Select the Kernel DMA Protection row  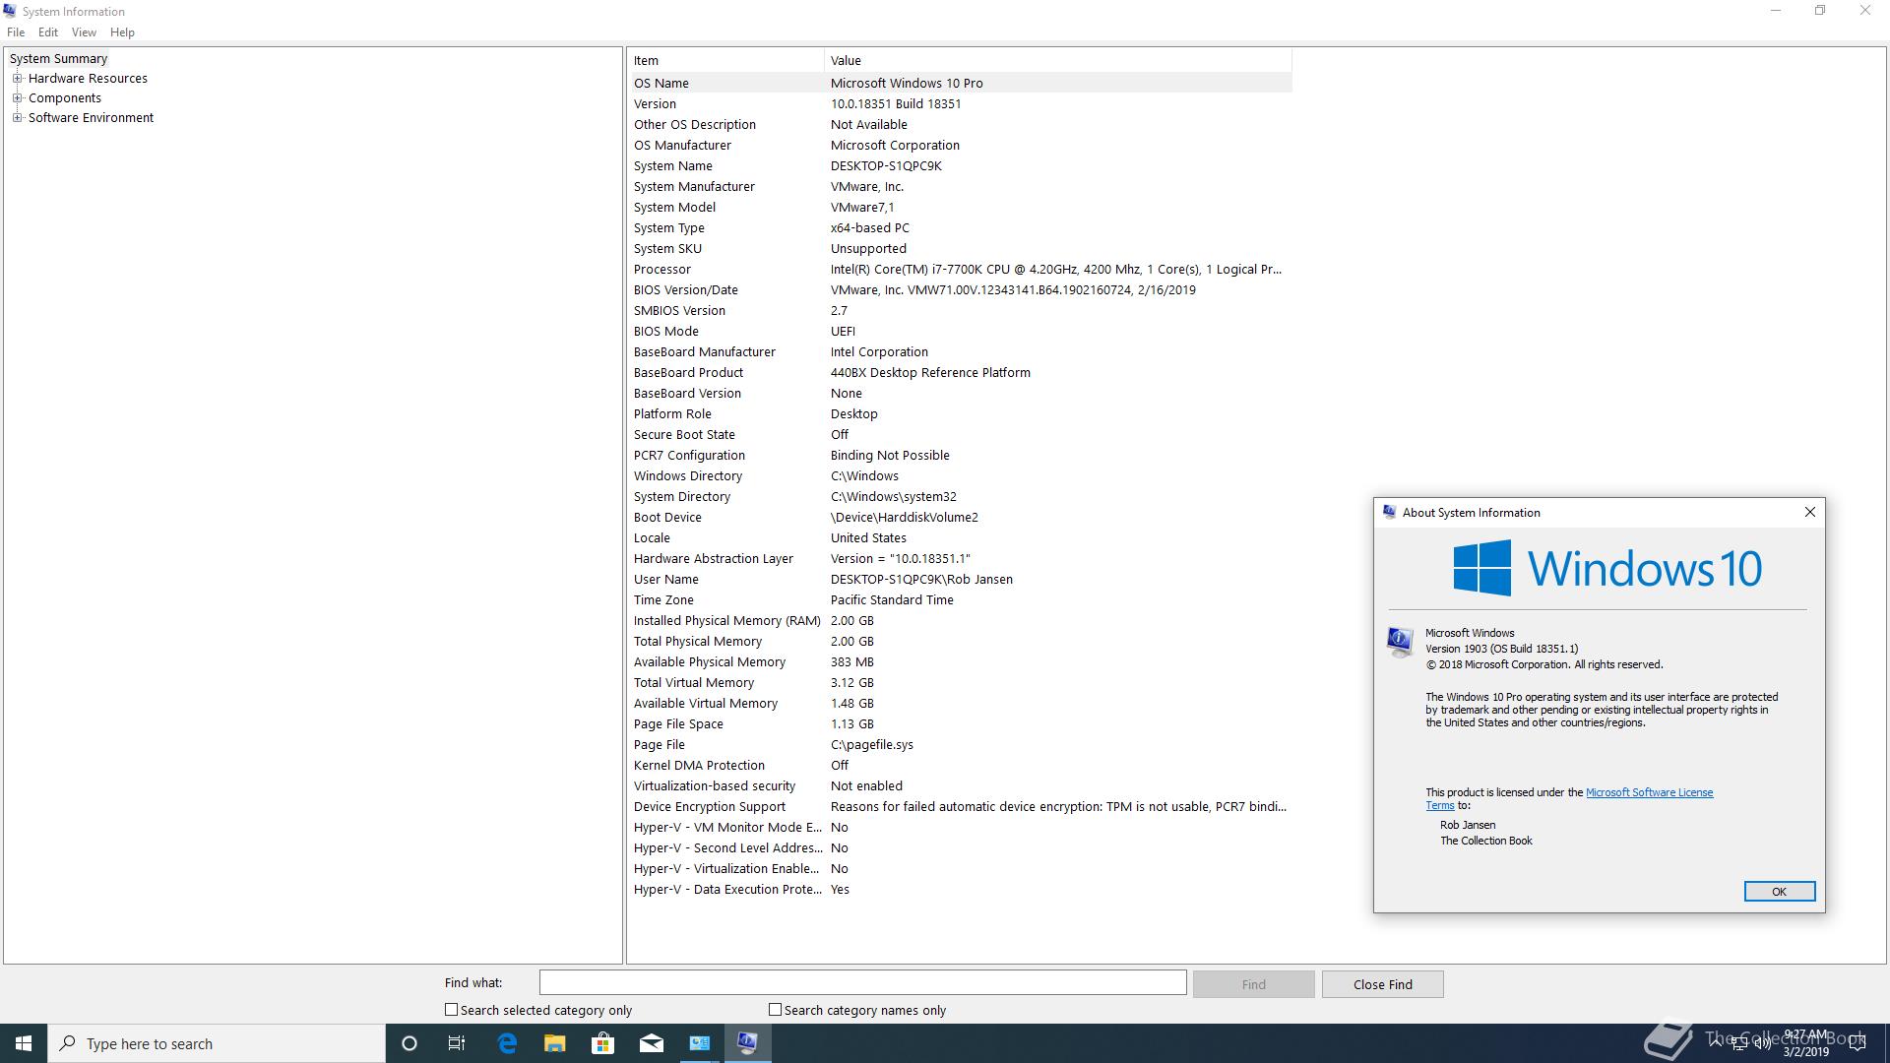[x=961, y=765]
